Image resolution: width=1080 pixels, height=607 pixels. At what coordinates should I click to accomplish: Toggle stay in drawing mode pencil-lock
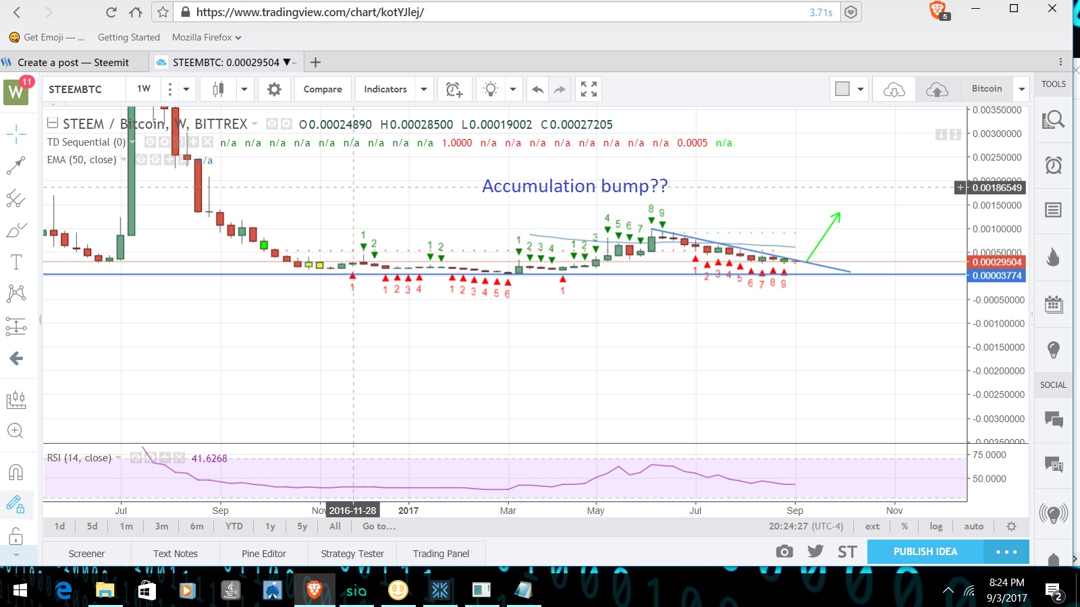point(16,504)
